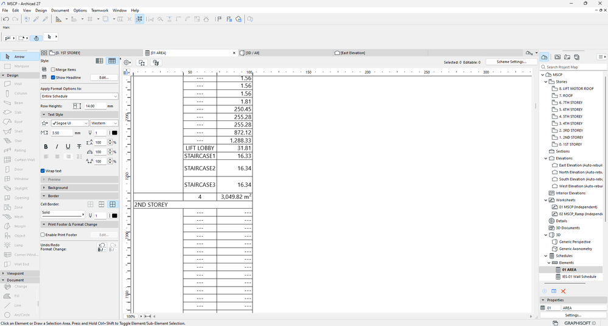Choose the highlighted second schedule Style icon

[x=112, y=61]
